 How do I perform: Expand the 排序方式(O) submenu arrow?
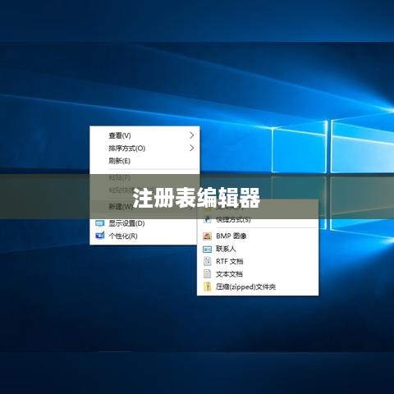[x=192, y=148]
